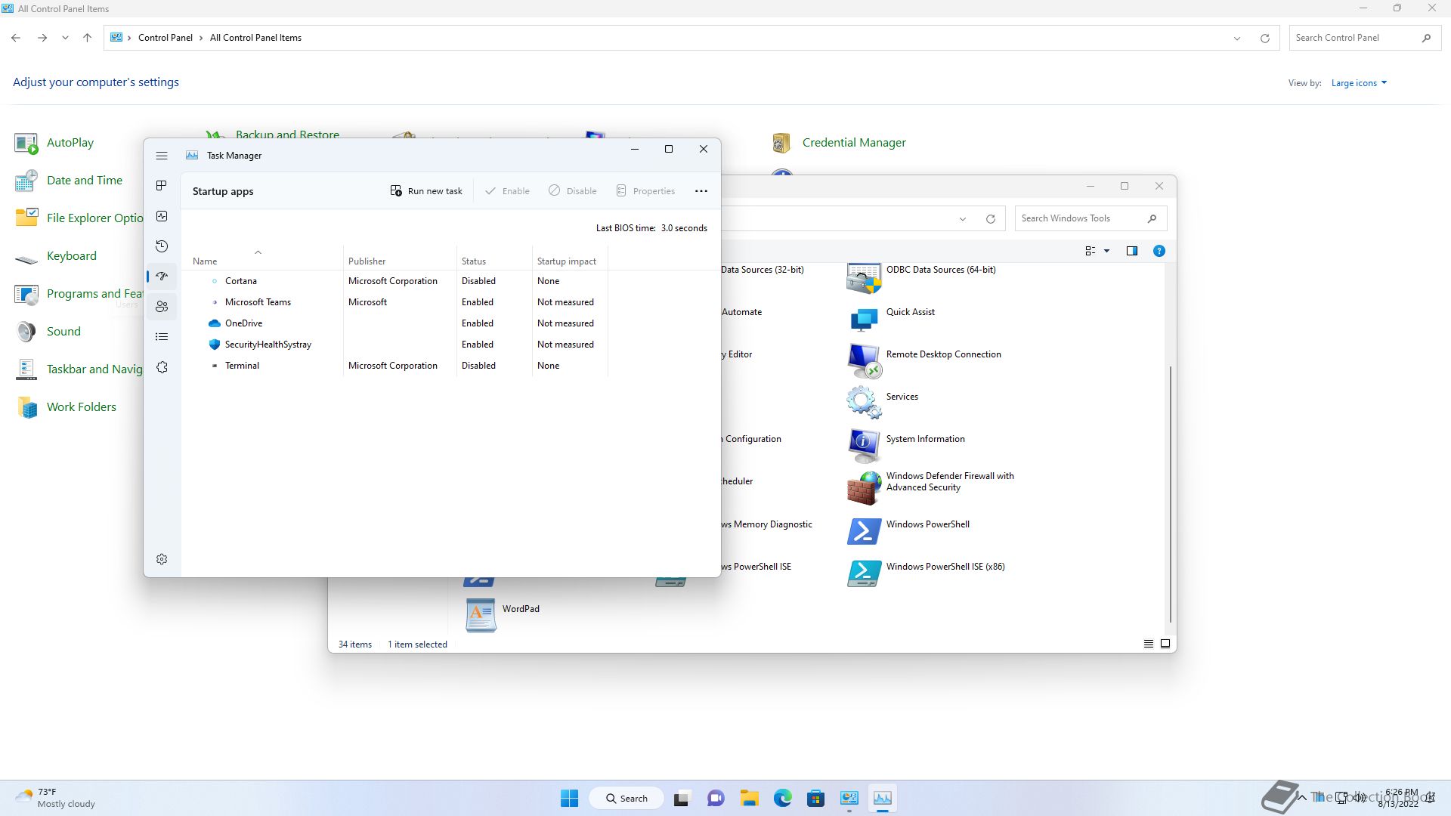
Task: Open the Performance page in Task Manager sidebar
Action: click(x=162, y=216)
